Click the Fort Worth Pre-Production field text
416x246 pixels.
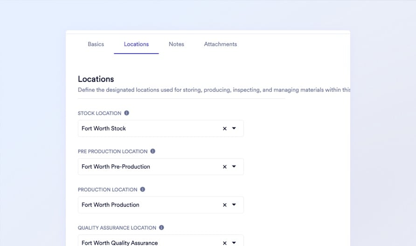click(x=116, y=167)
